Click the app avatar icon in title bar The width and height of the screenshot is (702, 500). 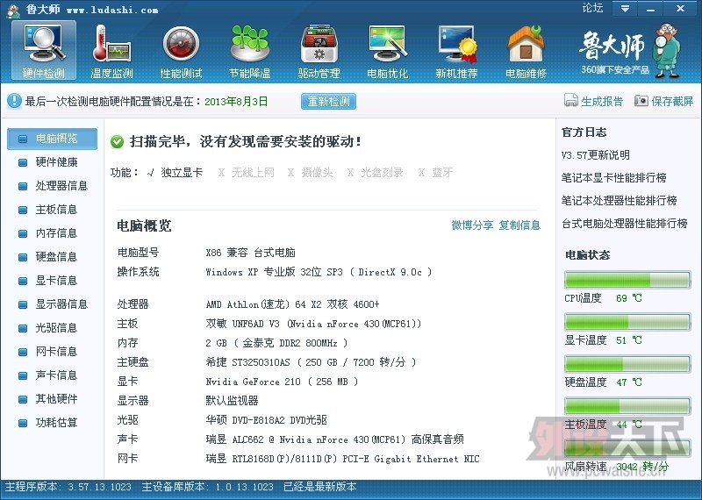point(13,11)
